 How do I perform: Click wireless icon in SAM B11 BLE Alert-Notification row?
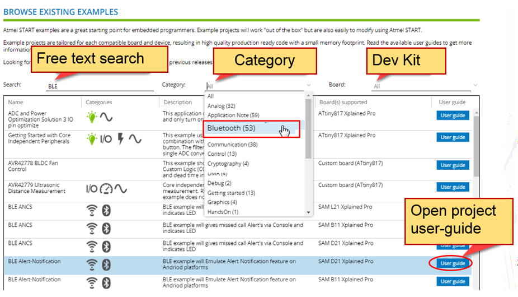[x=92, y=283]
